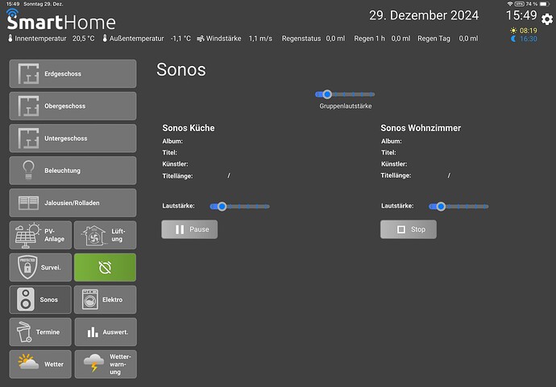The image size is (556, 387).
Task: Open the Wetterwarnung tile
Action: point(106,364)
